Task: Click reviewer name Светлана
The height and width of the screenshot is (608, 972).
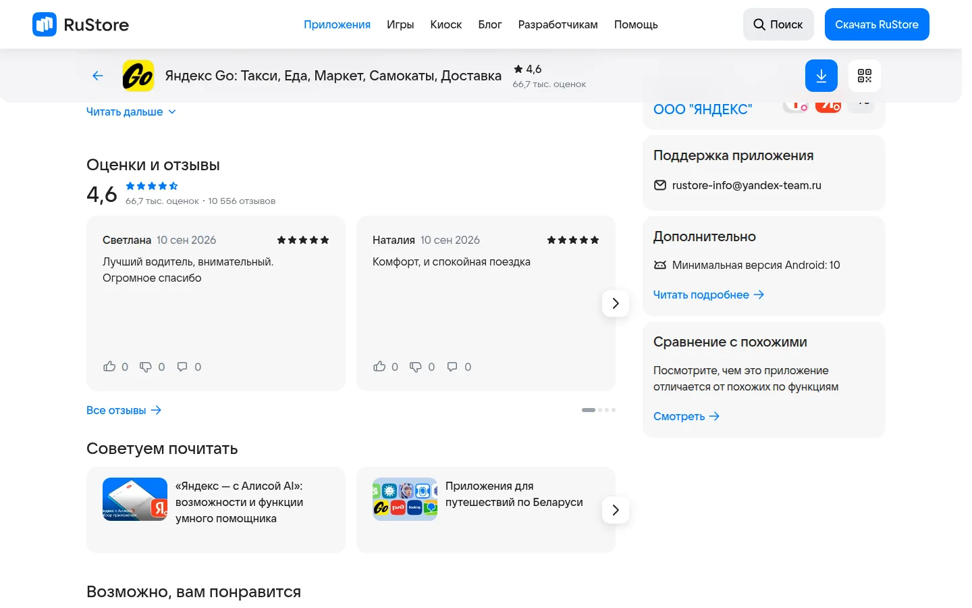Action: (x=127, y=240)
